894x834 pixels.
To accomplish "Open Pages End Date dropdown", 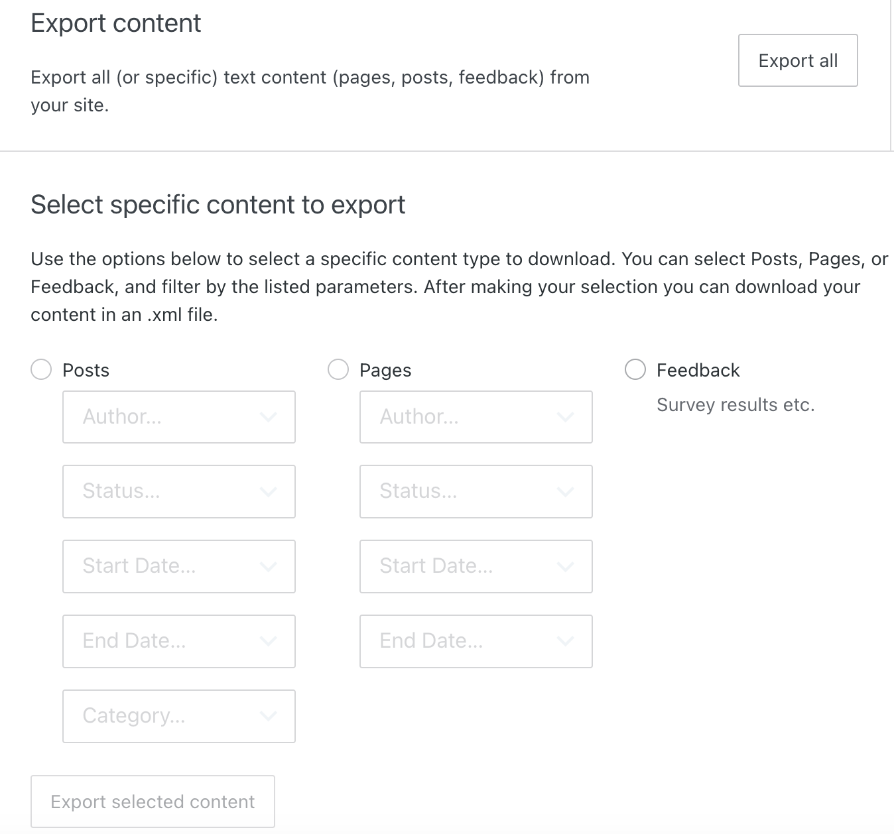I will [x=476, y=641].
